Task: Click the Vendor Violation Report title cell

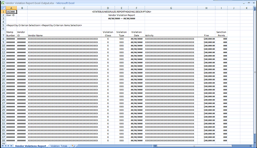Action: click(122, 15)
